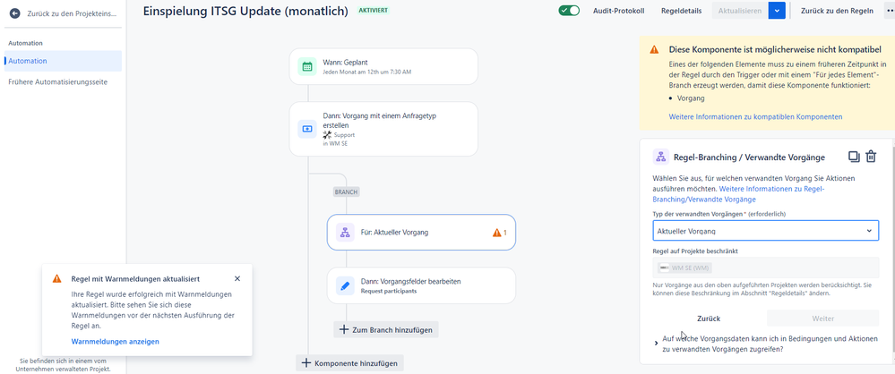Click the branch icon in Für: Aktueller Vorgang
This screenshot has height=374, width=895.
pyautogui.click(x=345, y=232)
